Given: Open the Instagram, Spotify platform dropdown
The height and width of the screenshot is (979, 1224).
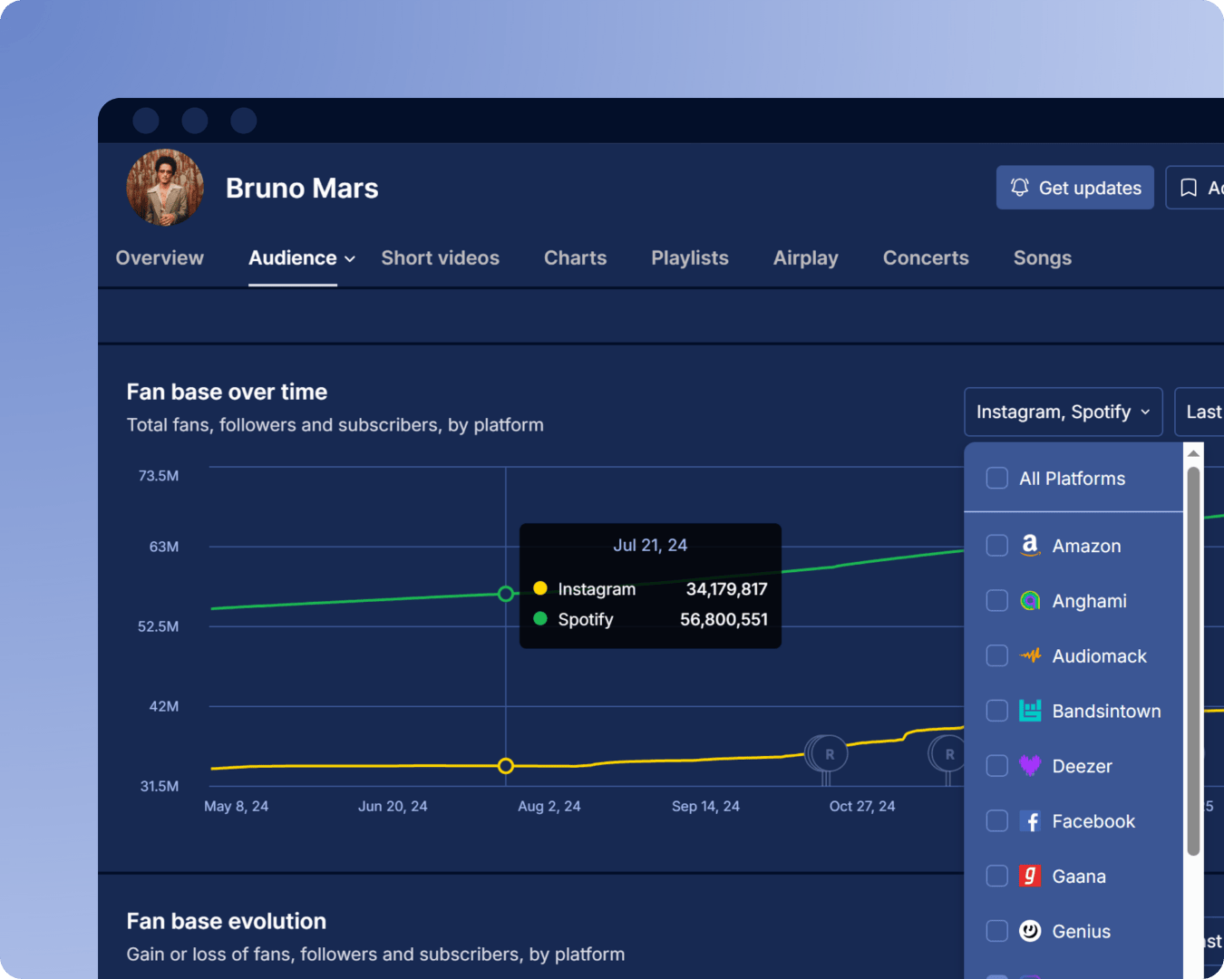Looking at the screenshot, I should (x=1063, y=412).
